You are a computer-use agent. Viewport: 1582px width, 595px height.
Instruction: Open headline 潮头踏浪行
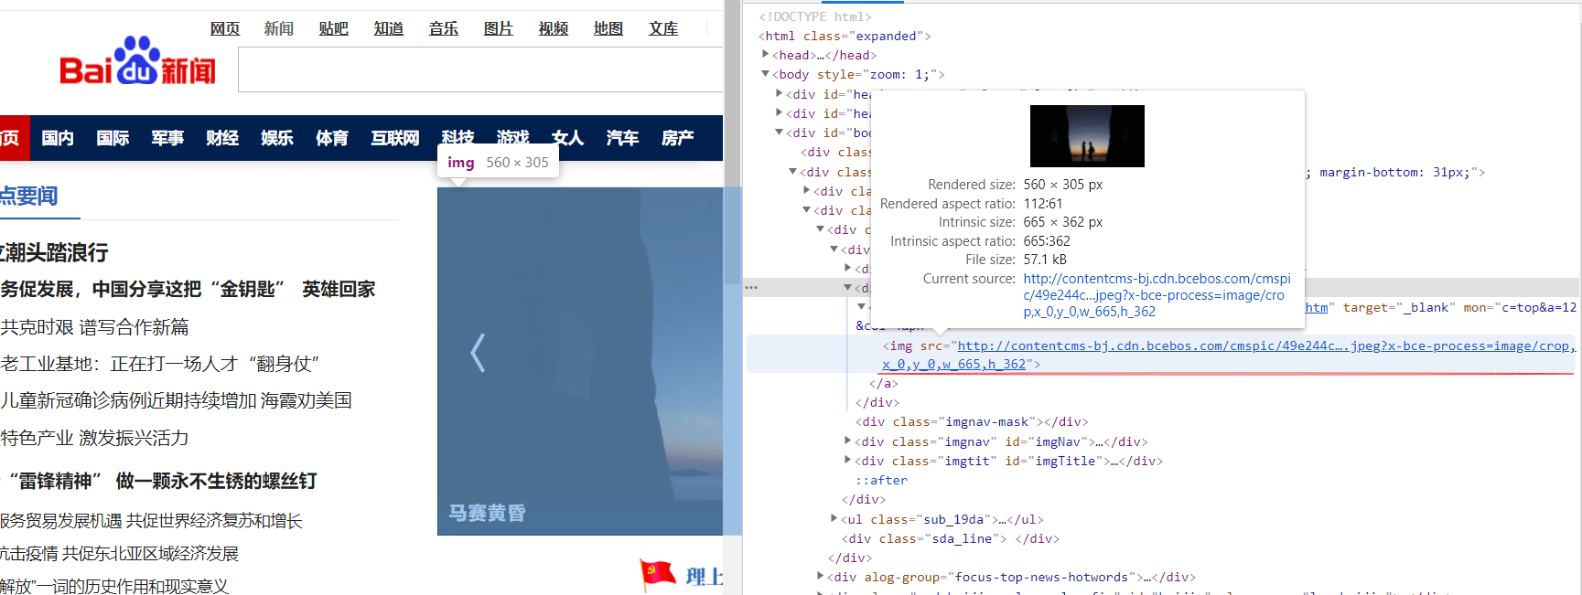[x=54, y=253]
